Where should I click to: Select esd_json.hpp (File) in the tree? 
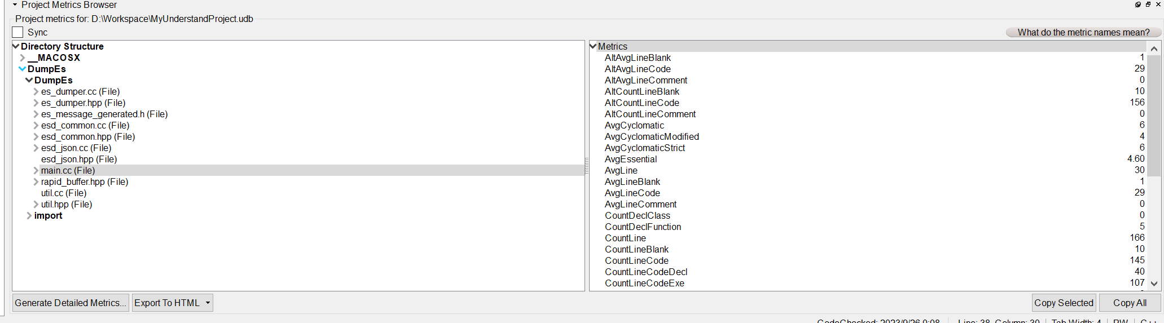79,160
